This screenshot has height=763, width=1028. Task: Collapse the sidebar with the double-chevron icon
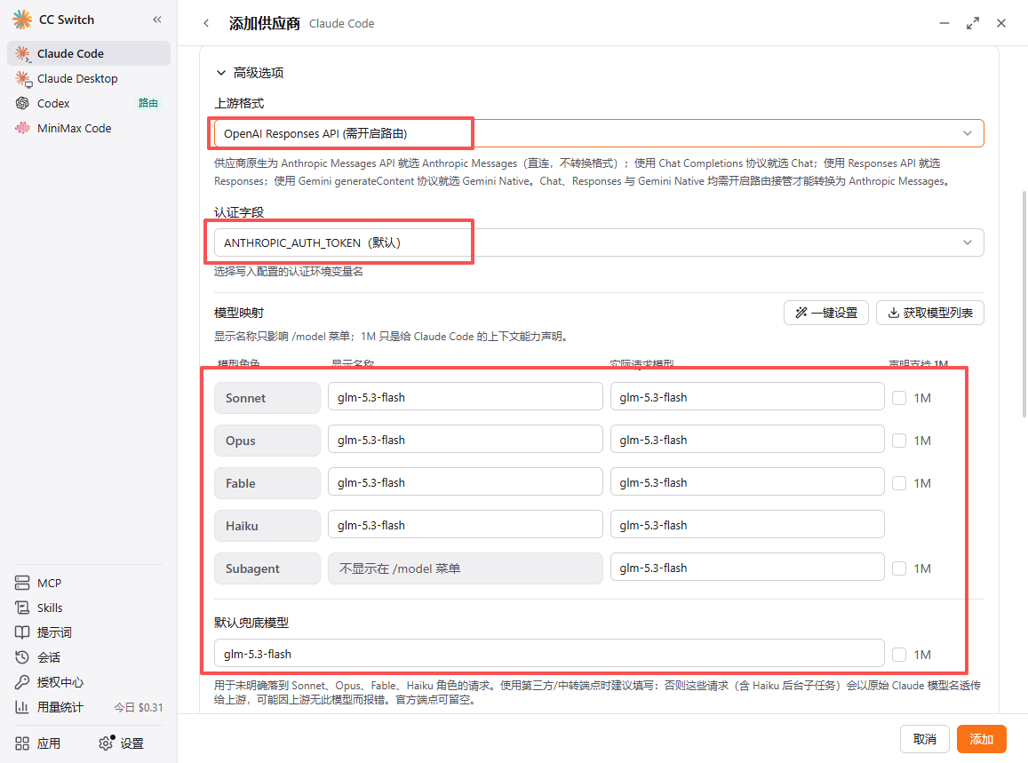[x=156, y=20]
